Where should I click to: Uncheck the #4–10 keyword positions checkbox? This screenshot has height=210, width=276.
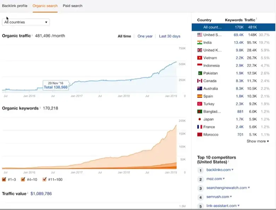coord(23,179)
